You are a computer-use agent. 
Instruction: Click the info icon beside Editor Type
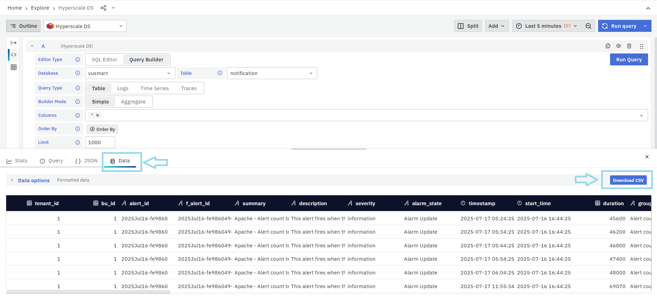pos(78,60)
